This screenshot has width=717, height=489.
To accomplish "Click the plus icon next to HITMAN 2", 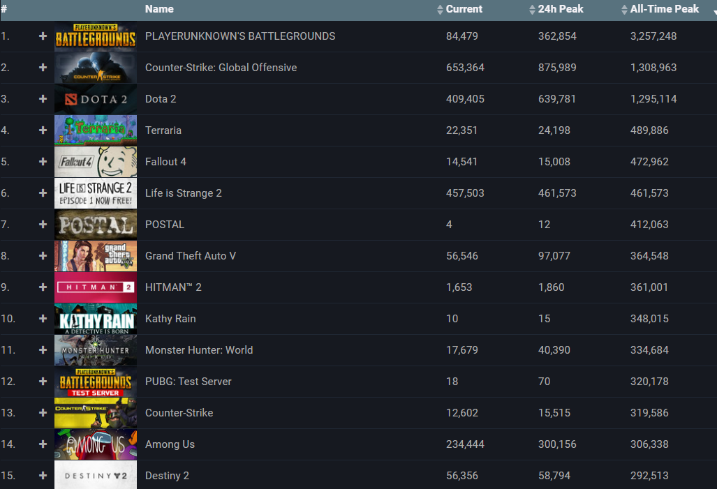I will 43,287.
